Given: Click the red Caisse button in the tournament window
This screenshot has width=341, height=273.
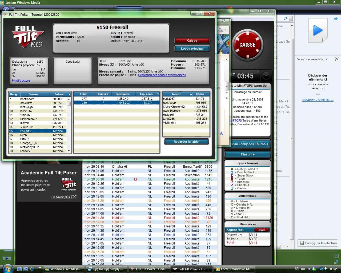Looking at the screenshot, I should (x=192, y=41).
